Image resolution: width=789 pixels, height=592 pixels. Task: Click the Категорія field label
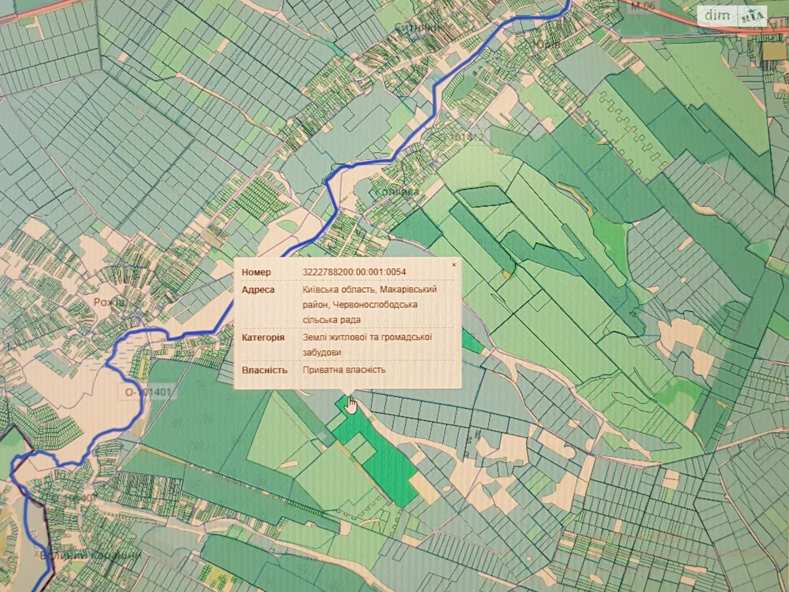pos(263,337)
